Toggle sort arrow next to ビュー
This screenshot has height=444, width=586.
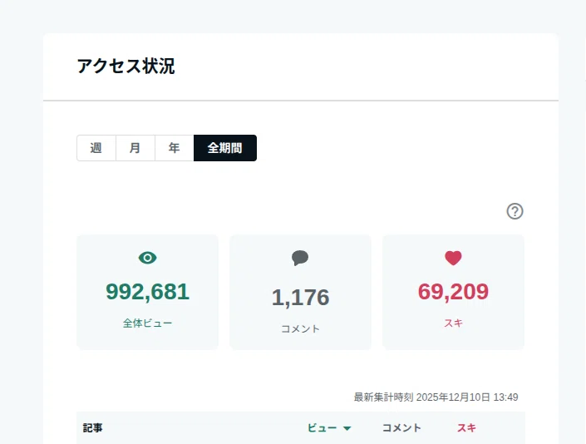[347, 428]
